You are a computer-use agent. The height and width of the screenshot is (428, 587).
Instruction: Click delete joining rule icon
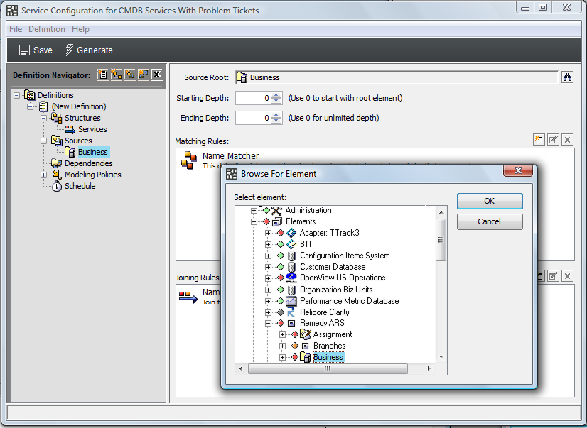point(567,276)
